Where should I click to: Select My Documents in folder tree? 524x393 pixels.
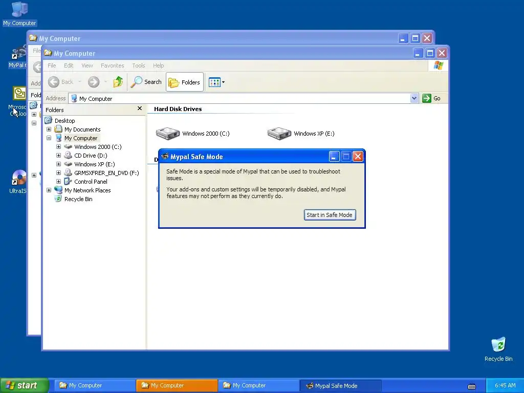pos(82,129)
